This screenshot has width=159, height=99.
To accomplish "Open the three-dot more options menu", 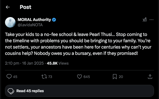I will pyautogui.click(x=151, y=20).
